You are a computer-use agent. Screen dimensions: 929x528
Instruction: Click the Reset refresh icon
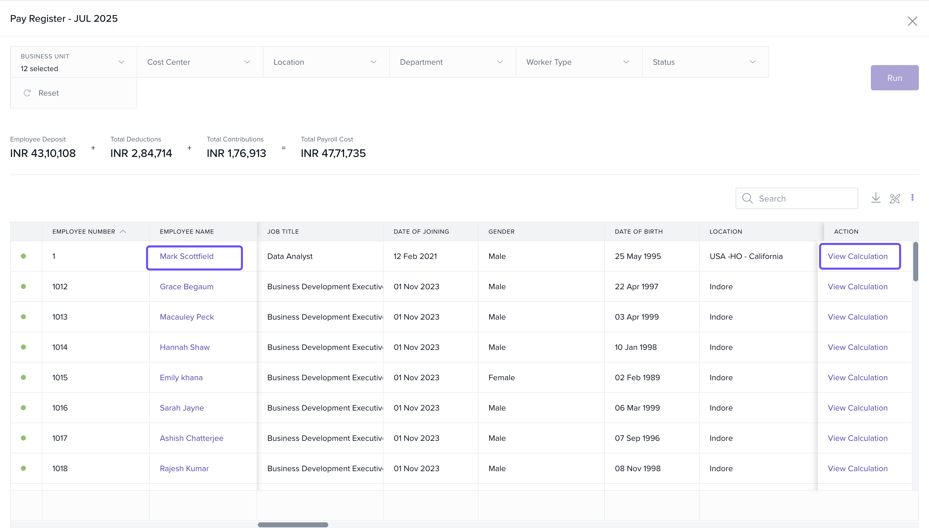click(x=27, y=93)
